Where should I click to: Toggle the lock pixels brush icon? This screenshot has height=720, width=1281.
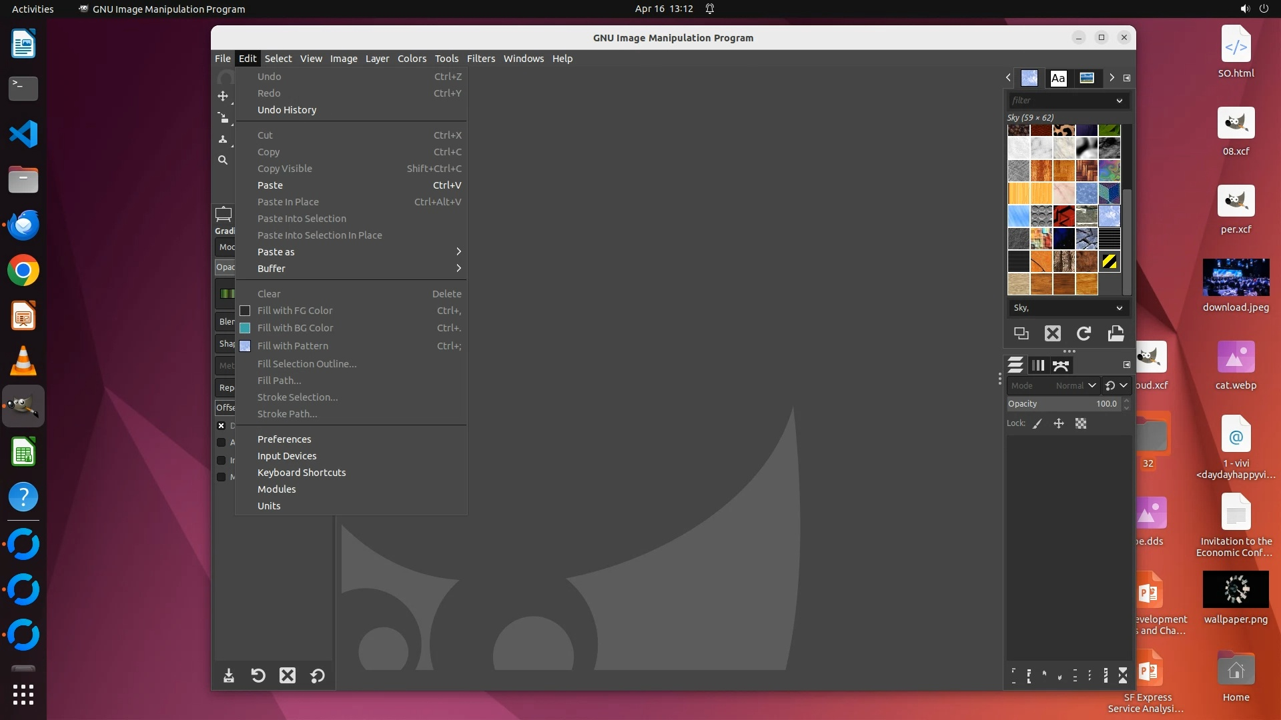point(1037,423)
